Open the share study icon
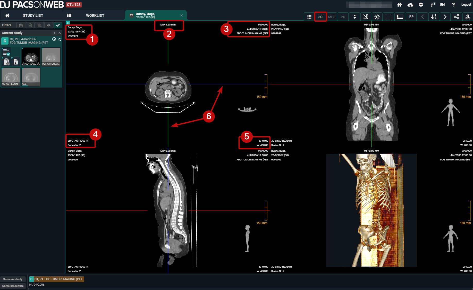 point(456,17)
